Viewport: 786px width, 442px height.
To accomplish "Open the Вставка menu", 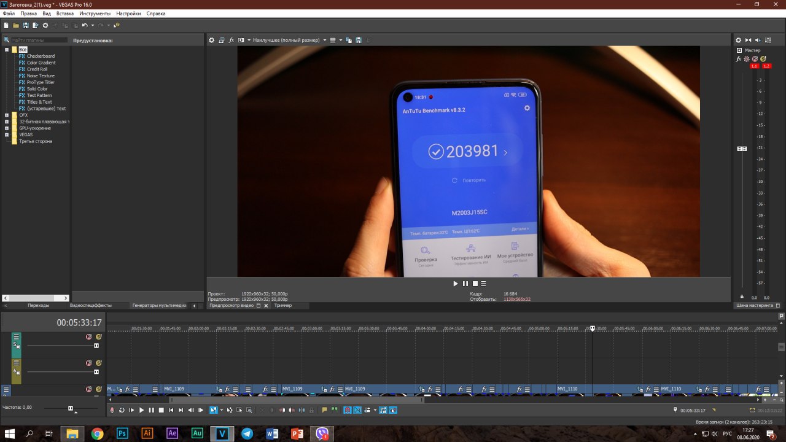I will point(64,14).
